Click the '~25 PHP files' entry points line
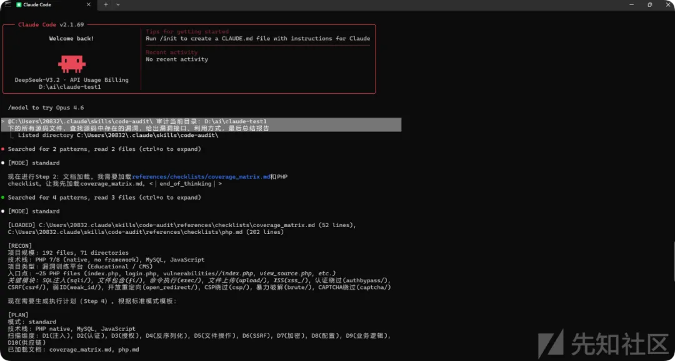 [172, 273]
